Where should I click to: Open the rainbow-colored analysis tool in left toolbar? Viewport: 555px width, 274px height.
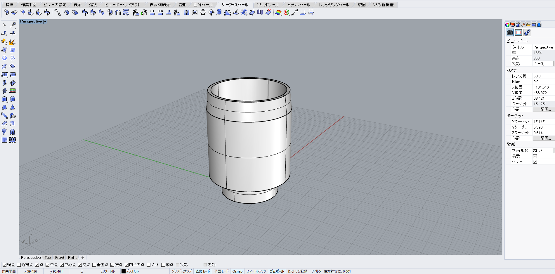13,91
